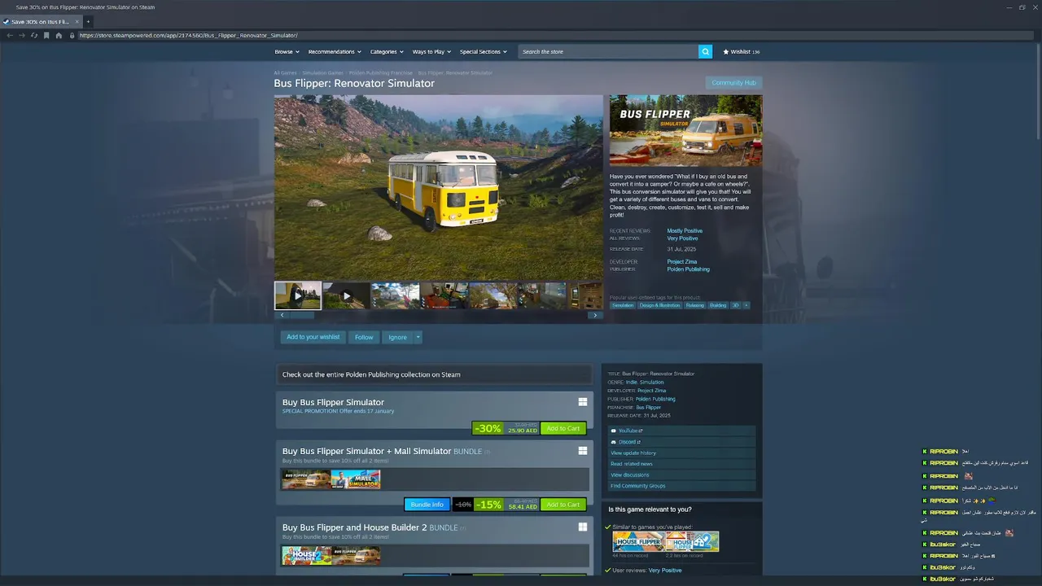Follow this game

point(364,337)
